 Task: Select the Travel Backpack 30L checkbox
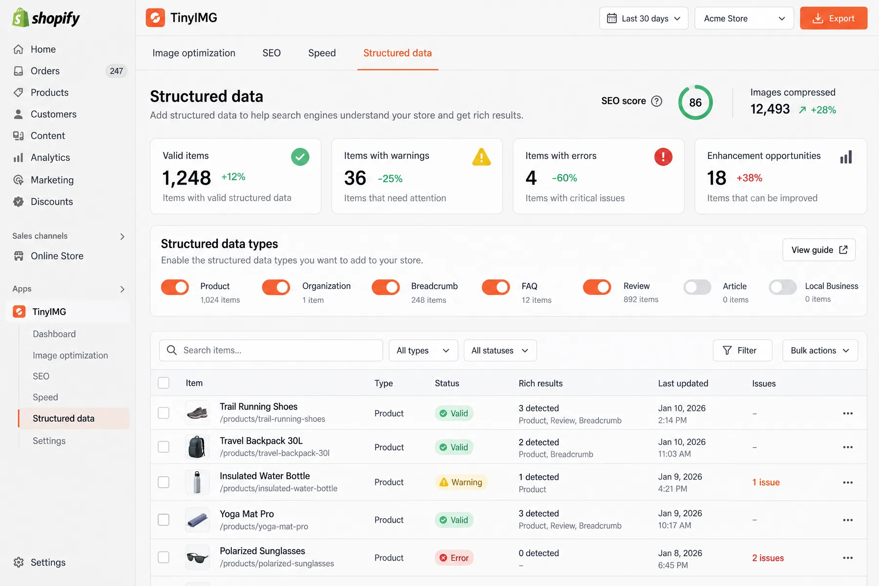[164, 447]
